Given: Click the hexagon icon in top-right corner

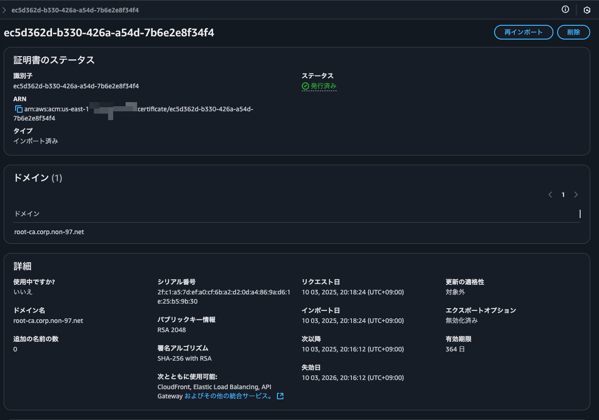Looking at the screenshot, I should [x=587, y=10].
